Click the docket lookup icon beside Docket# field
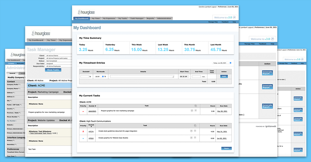 [90, 76]
